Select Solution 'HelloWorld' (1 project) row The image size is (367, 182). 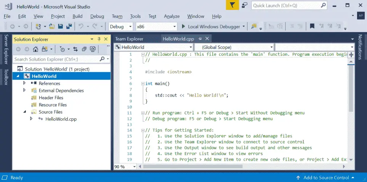click(61, 69)
